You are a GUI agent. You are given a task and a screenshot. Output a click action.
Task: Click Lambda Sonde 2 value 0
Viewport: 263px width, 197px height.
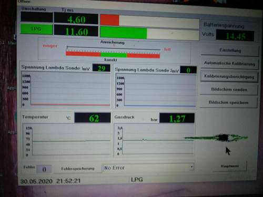coord(188,70)
